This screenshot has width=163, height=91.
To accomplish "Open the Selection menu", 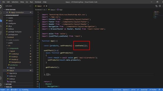I will tap(15, 2).
